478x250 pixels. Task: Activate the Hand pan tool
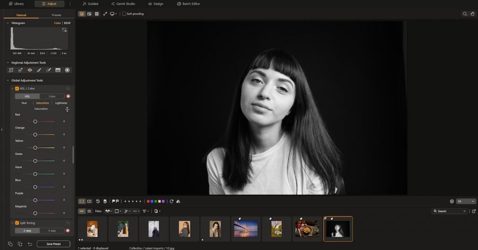click(472, 14)
